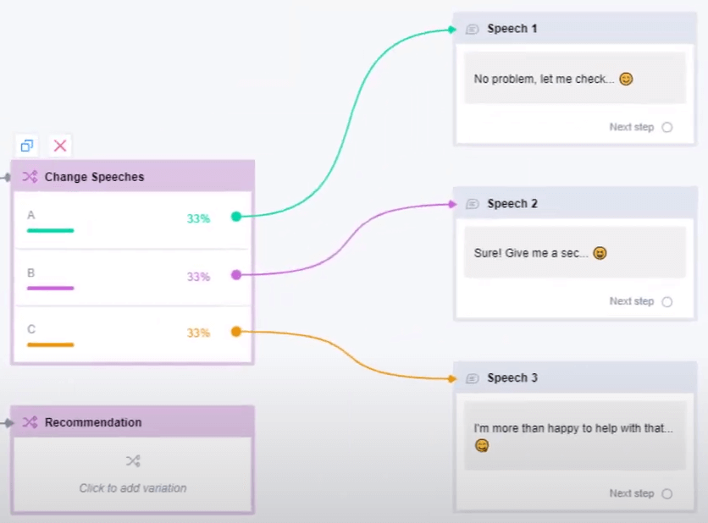Click the shuffle icon above 'Click to add variation'
Viewport: 708px width, 523px height.
[x=133, y=461]
